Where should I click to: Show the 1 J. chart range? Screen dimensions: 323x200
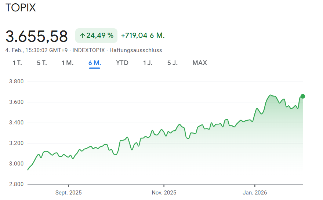point(148,63)
